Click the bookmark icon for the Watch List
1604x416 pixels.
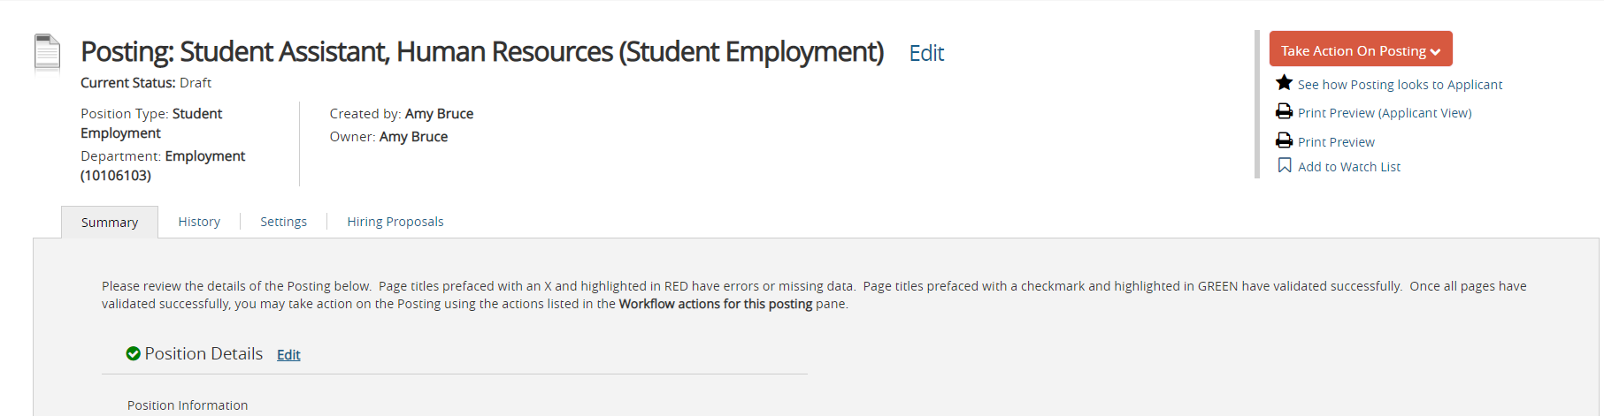click(1285, 165)
